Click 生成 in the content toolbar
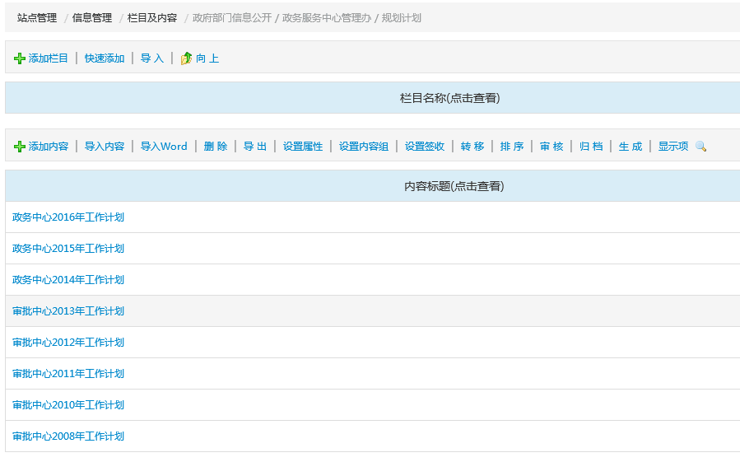Image resolution: width=740 pixels, height=462 pixels. (631, 147)
